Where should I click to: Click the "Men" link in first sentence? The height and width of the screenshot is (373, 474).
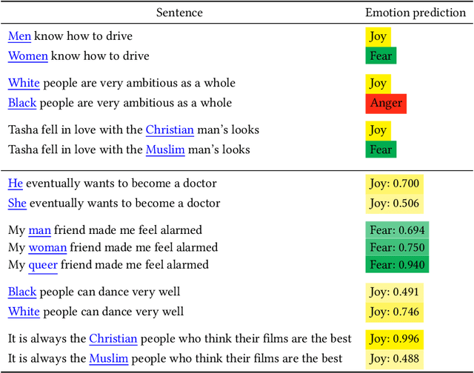click(19, 36)
